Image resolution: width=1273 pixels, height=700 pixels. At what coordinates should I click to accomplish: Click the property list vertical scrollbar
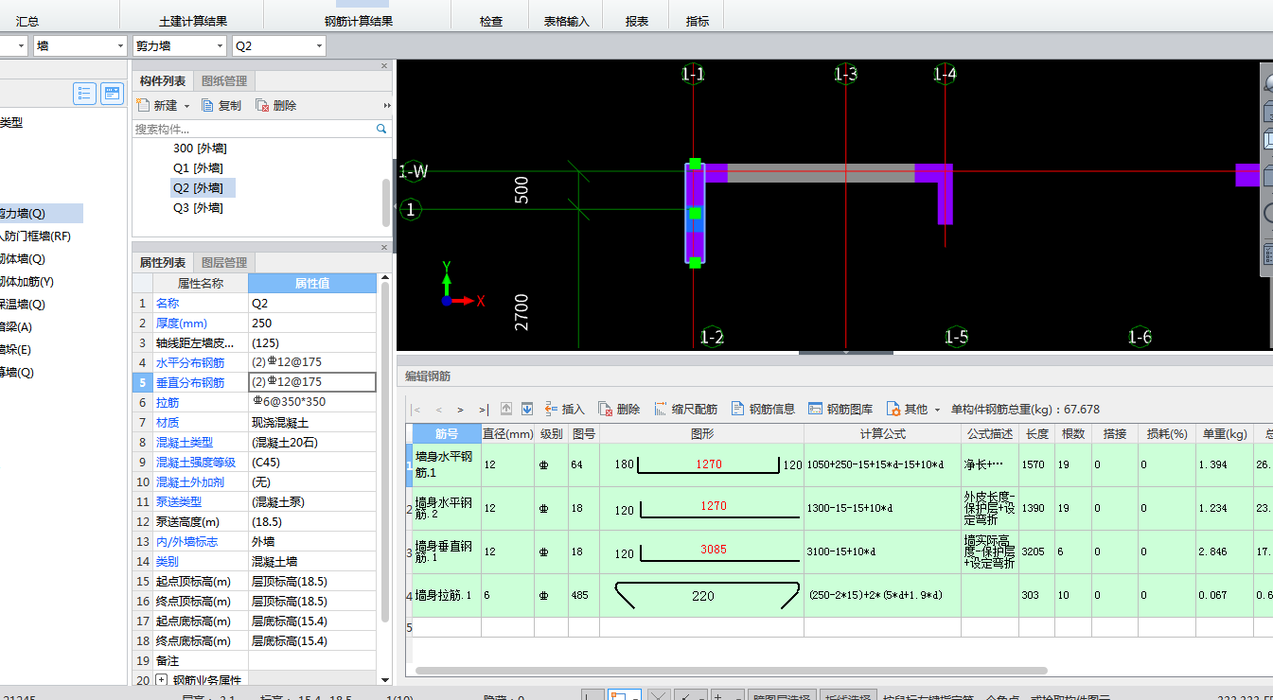384,452
